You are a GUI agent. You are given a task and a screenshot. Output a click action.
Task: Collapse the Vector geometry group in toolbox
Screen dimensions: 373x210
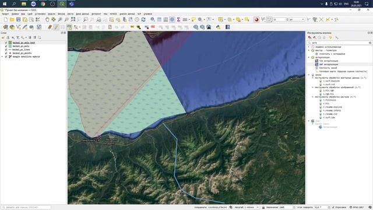[309, 51]
